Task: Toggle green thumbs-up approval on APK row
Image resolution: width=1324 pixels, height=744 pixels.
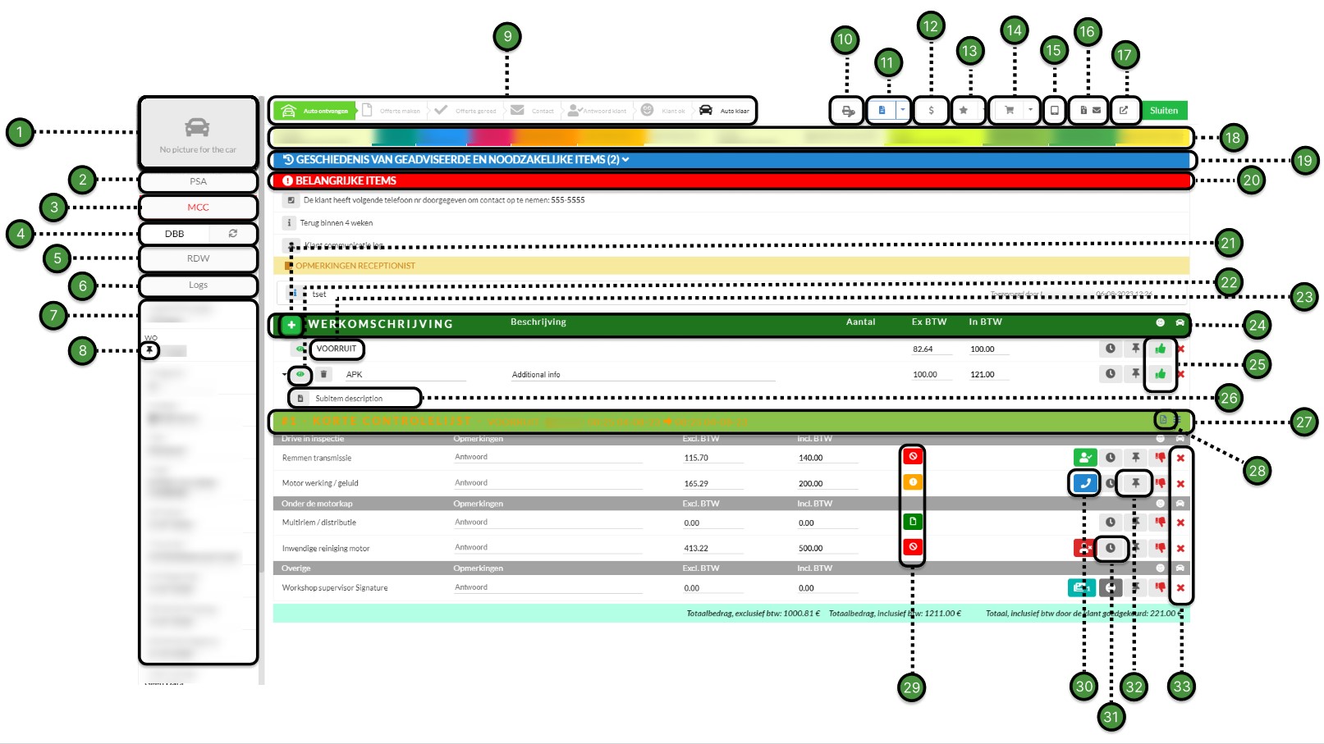Action: tap(1160, 374)
